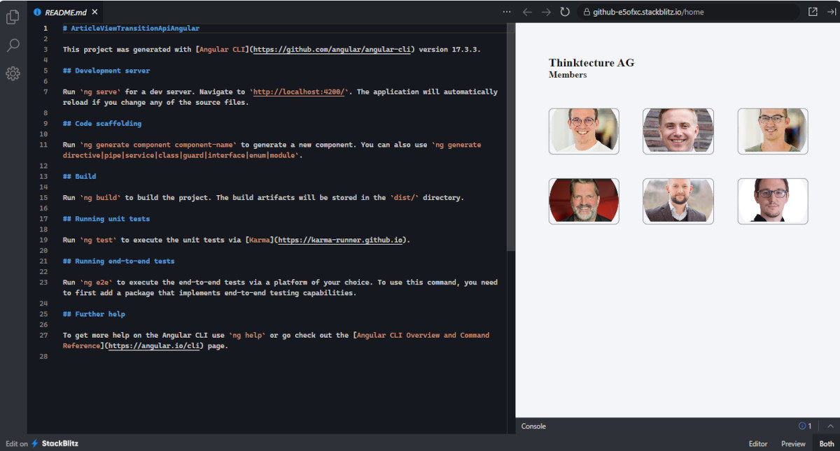Click the refresh icon in the preview toolbar
Viewport: 840px width, 451px height.
coord(565,11)
